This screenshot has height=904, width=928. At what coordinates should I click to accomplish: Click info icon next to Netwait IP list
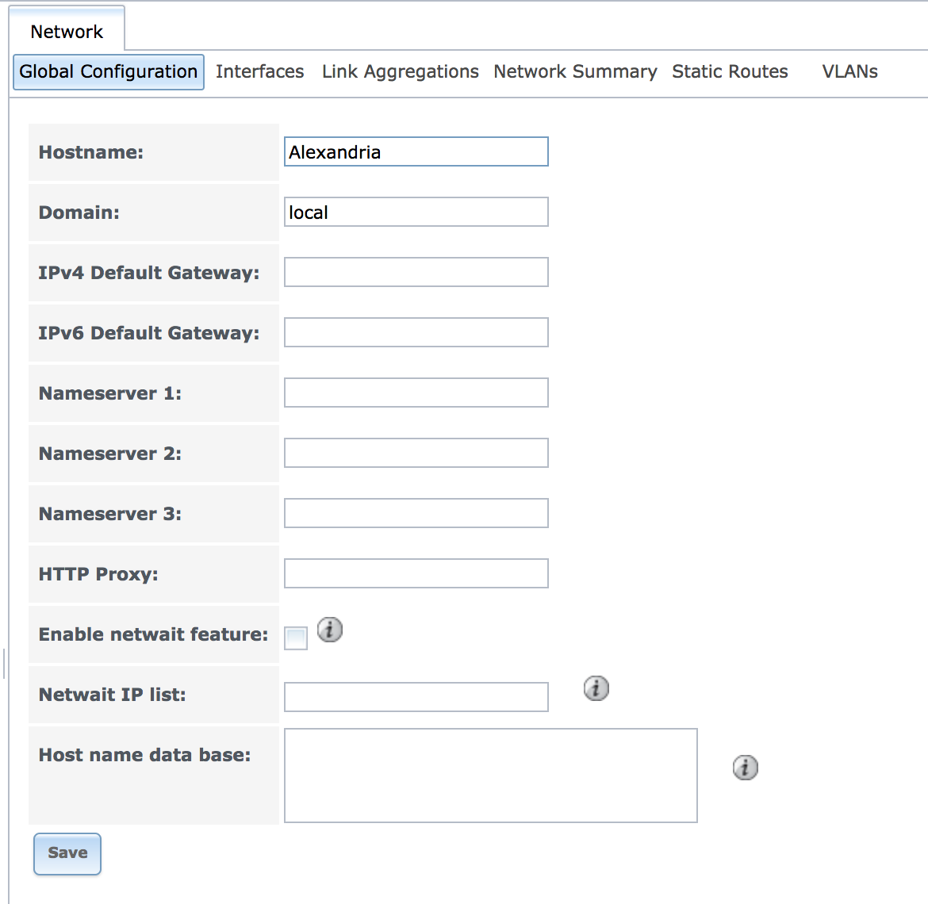[596, 688]
